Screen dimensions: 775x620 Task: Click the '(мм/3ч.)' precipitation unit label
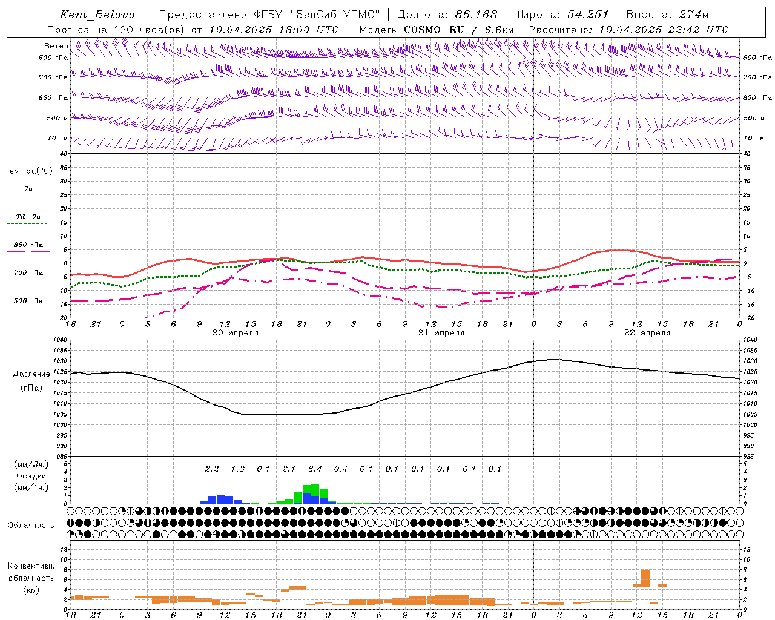click(x=31, y=464)
